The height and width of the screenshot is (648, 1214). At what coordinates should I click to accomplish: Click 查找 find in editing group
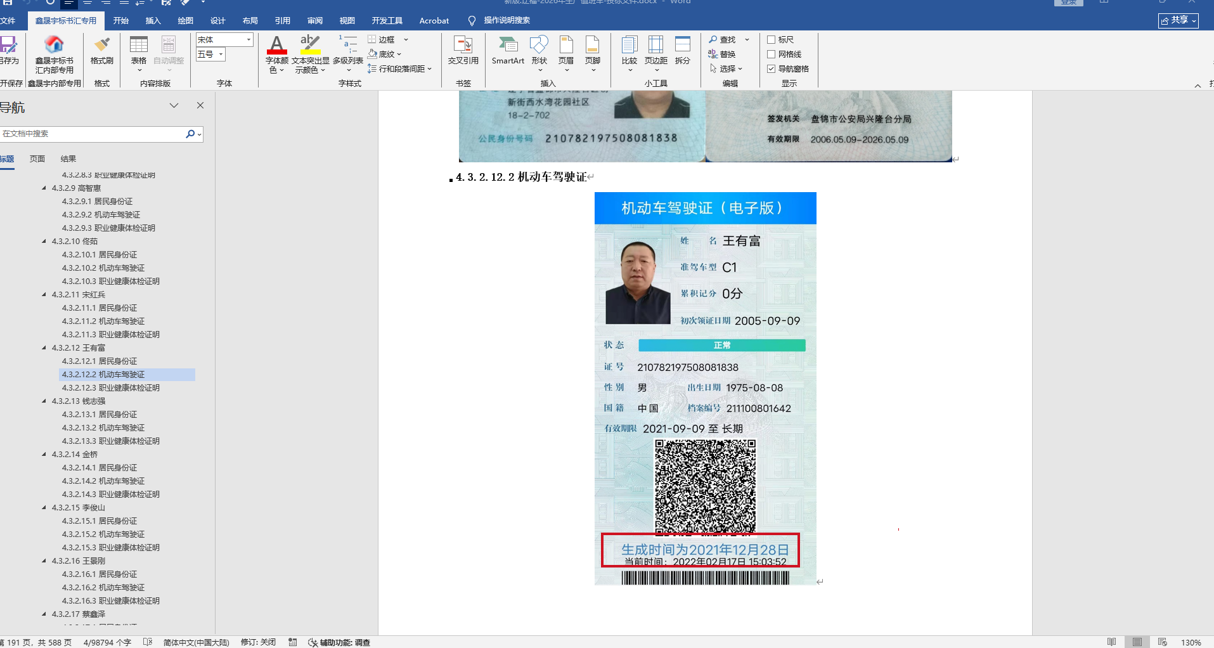click(723, 39)
